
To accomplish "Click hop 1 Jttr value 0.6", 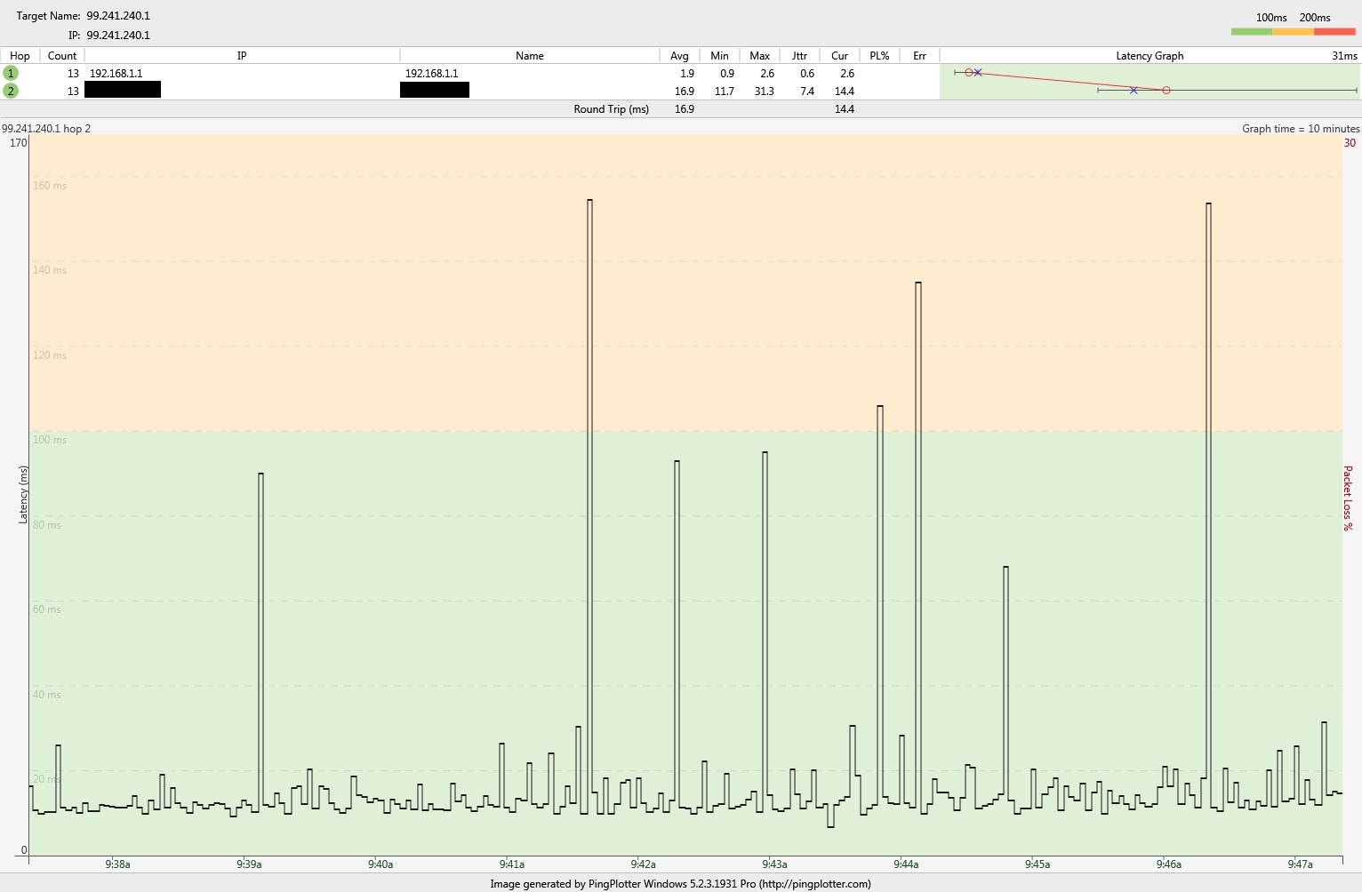I will (807, 74).
